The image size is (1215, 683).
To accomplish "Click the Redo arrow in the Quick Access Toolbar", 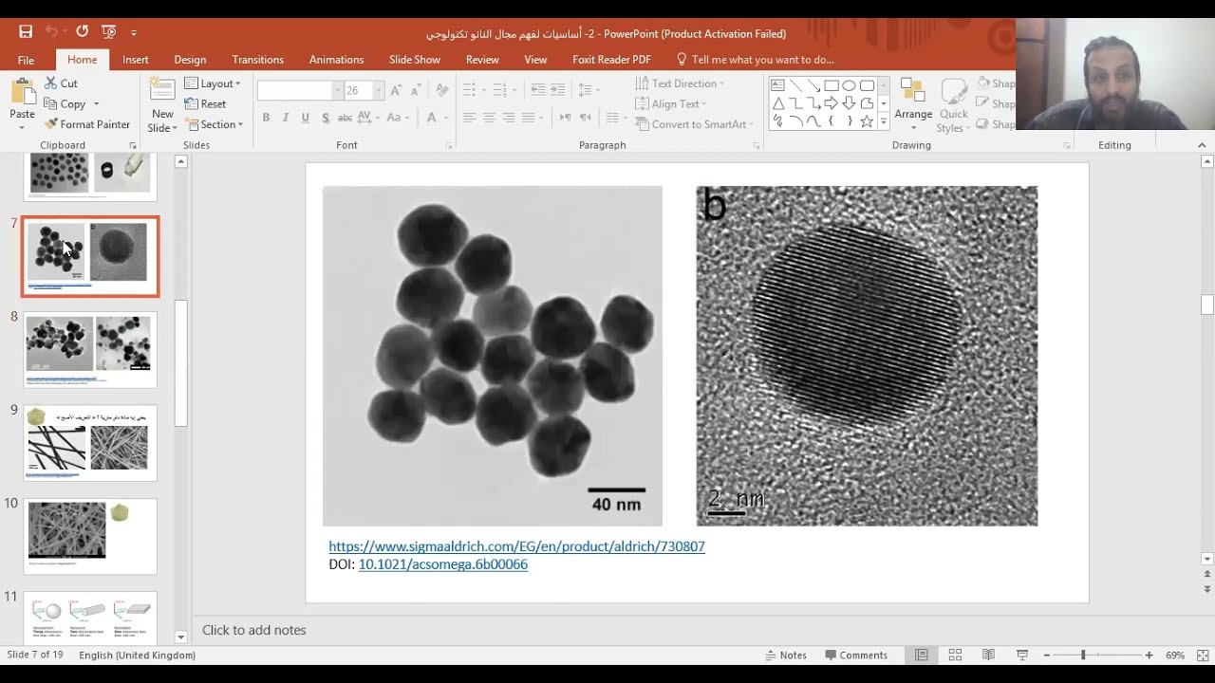I will (x=82, y=32).
